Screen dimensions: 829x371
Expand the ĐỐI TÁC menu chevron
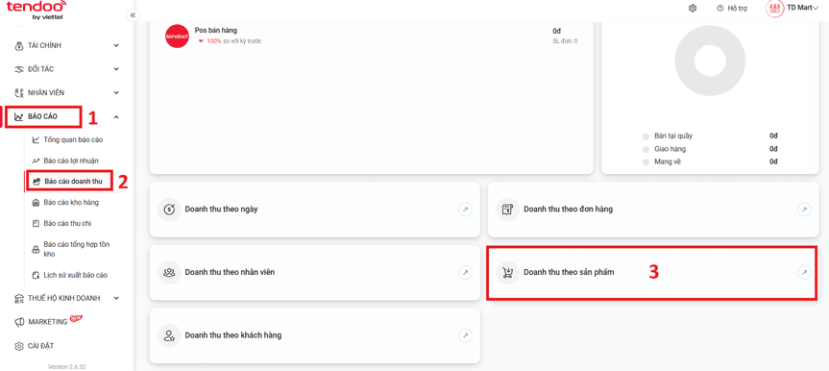tap(116, 69)
